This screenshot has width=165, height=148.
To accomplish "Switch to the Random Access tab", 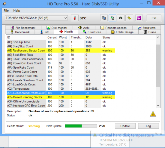I will (x=113, y=28).
